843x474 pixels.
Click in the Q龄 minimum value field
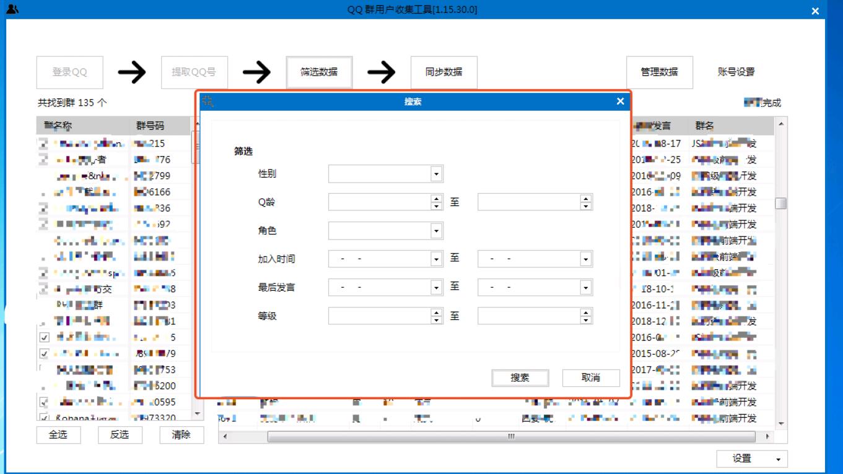[x=380, y=202]
